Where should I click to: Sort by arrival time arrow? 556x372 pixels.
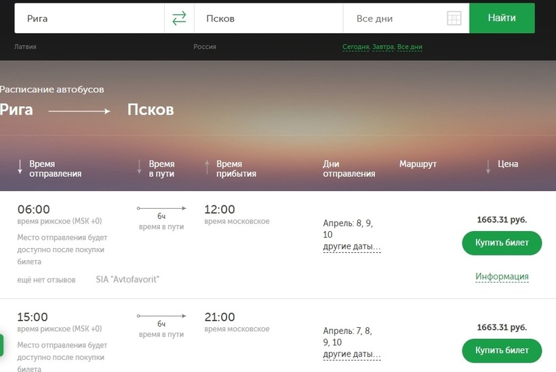[207, 167]
